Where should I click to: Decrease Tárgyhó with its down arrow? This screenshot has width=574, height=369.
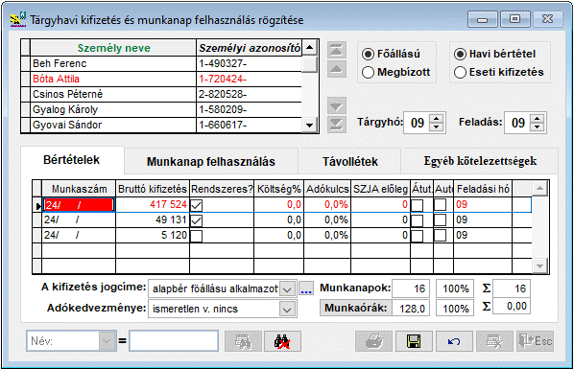pyautogui.click(x=437, y=127)
